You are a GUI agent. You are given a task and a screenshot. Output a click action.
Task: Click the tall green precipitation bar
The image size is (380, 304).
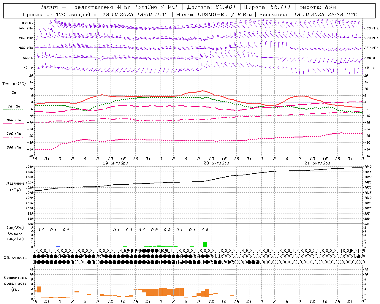[x=205, y=244]
